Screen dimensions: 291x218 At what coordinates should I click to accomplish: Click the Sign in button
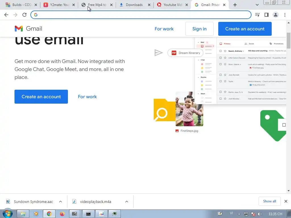pyautogui.click(x=199, y=29)
